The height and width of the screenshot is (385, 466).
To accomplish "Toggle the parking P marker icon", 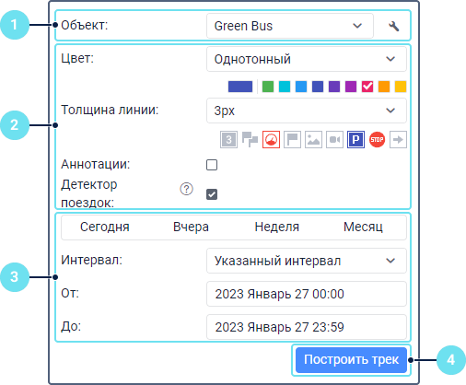I will coord(355,140).
